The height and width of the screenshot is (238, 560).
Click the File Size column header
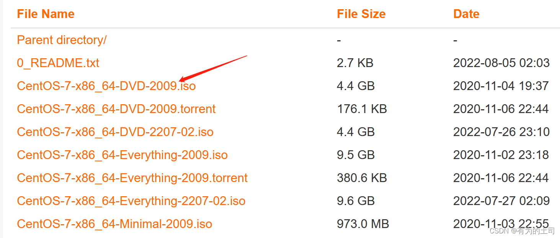(x=361, y=14)
